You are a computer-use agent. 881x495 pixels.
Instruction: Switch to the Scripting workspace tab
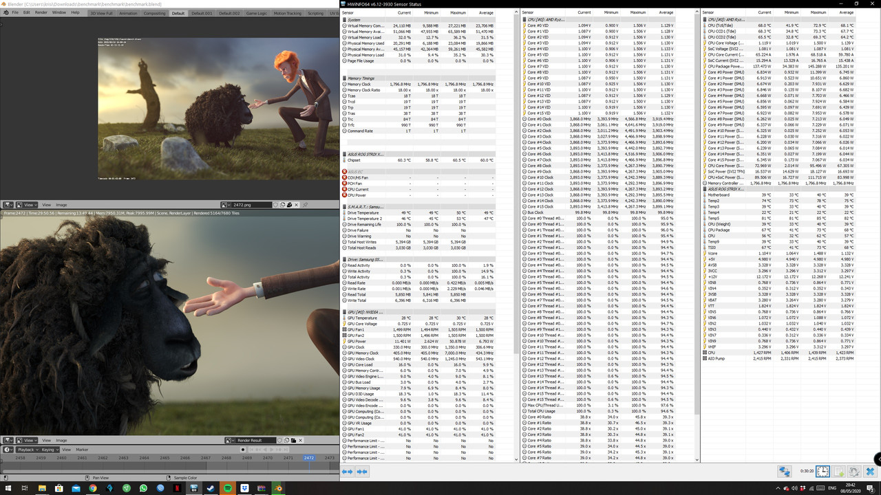tap(315, 13)
